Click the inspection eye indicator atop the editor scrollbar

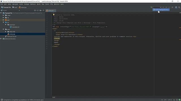180,13
